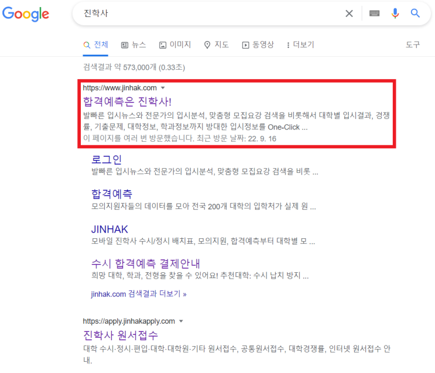Image resolution: width=435 pixels, height=373 pixels.
Task: Click the 최근 방문 날짜: 22. 9. 16 text
Action: click(237, 138)
